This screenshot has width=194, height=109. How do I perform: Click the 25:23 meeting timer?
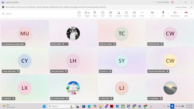click(x=9, y=14)
